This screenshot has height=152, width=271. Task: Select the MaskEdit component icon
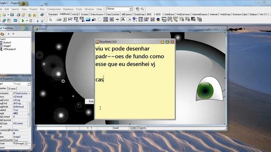pos(70,19)
